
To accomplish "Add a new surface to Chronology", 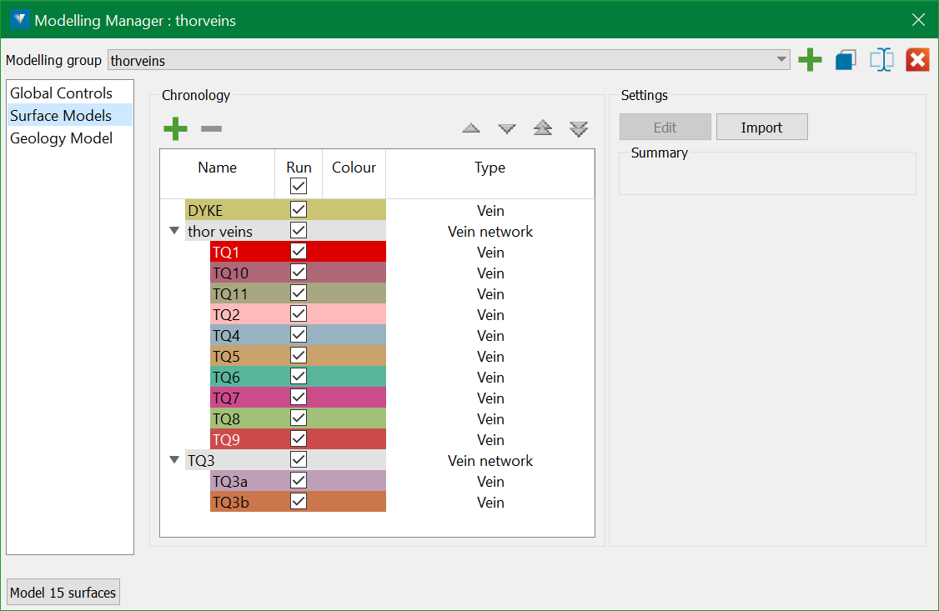I will tap(175, 128).
